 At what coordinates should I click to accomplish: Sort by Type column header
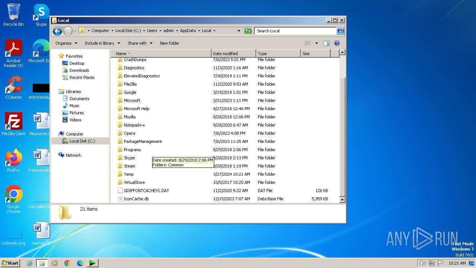click(x=278, y=54)
